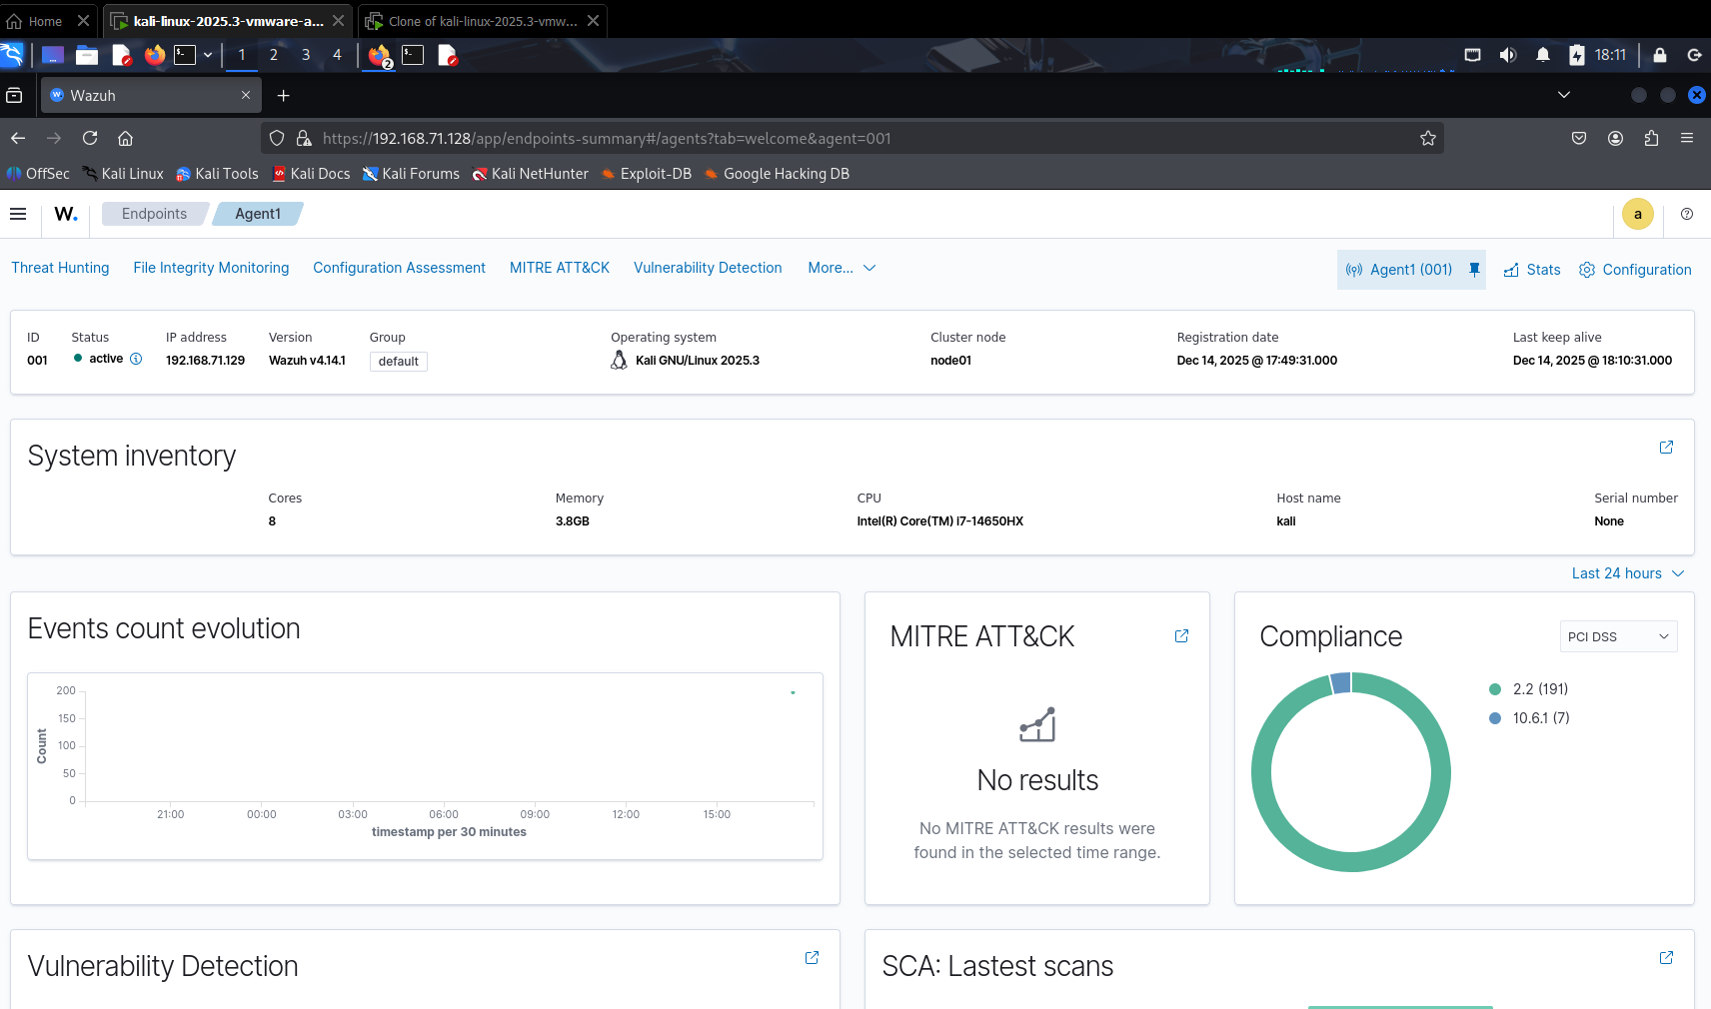
Task: Open the Wazuh main hamburger menu
Action: 18,214
